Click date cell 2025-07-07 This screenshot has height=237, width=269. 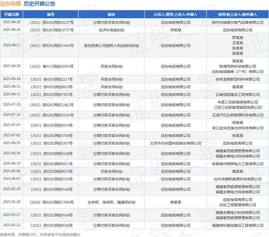(x=12, y=125)
